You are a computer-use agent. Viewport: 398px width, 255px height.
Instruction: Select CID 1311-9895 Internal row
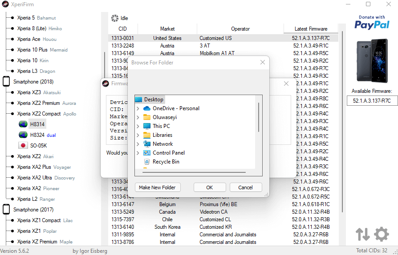pos(223,235)
